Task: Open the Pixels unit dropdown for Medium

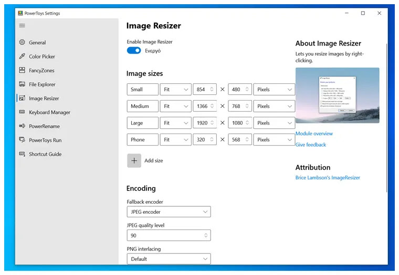Action: (x=274, y=106)
